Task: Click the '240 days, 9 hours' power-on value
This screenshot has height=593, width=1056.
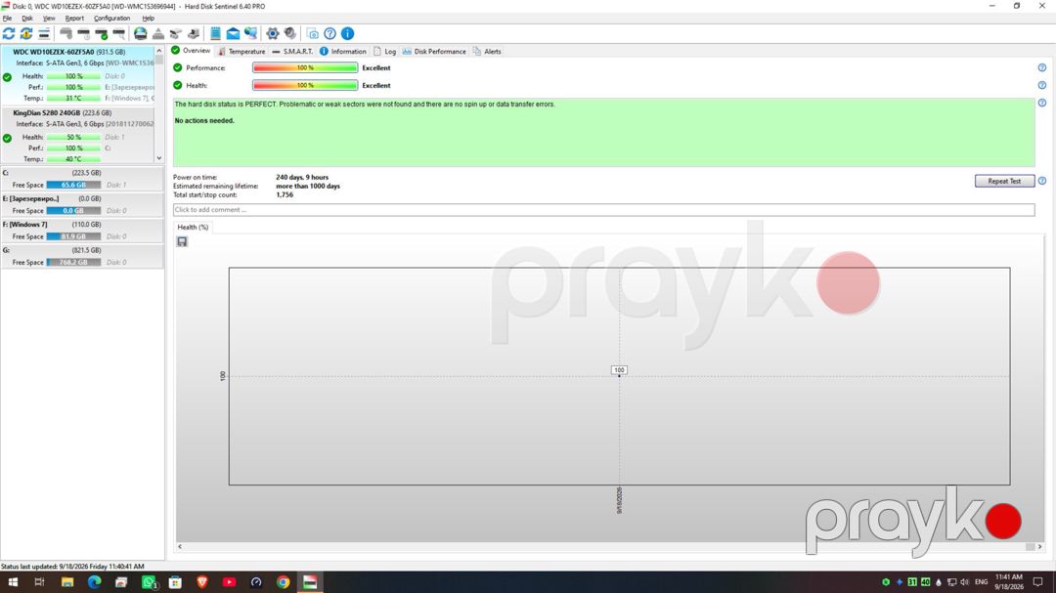Action: coord(302,178)
